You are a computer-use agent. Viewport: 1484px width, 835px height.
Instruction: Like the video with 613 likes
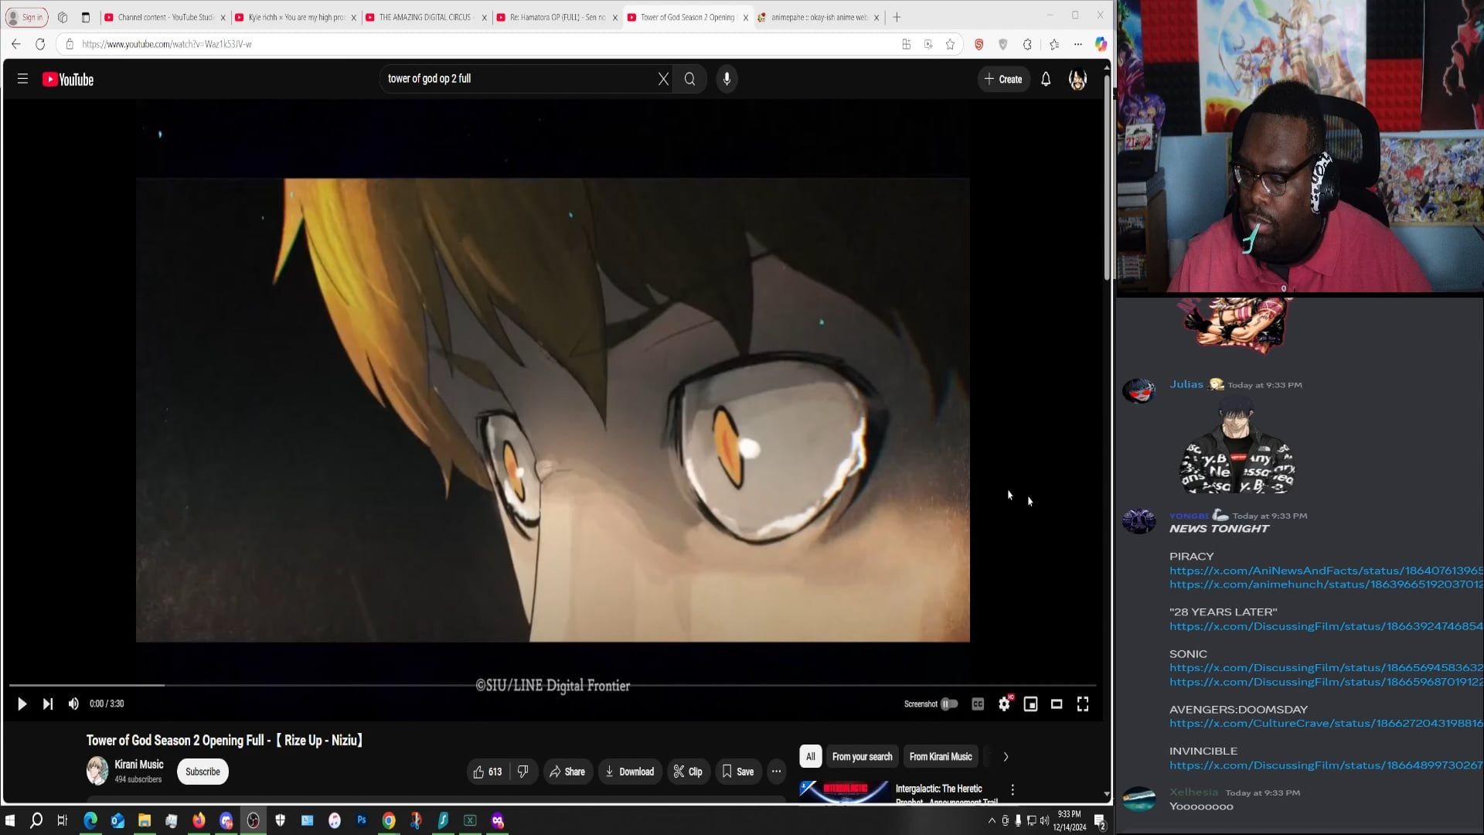pyautogui.click(x=488, y=772)
